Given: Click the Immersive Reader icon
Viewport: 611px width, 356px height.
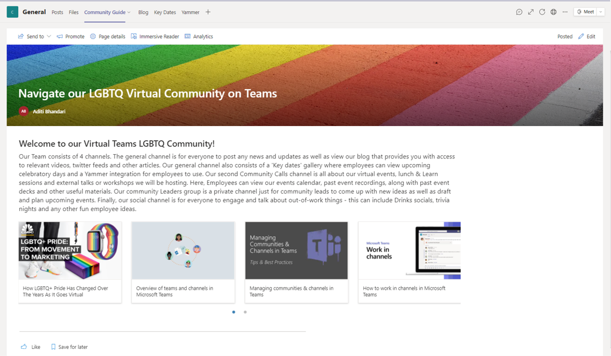Looking at the screenshot, I should tap(134, 36).
